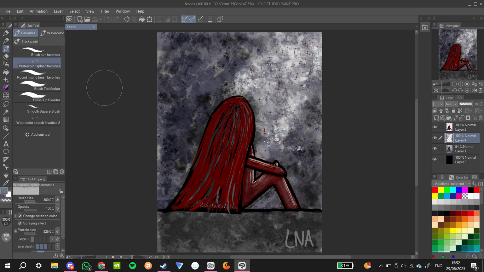Viewport: 484px width, 272px height.
Task: Click Zoom in icon in Navigator
Action: 461,84
